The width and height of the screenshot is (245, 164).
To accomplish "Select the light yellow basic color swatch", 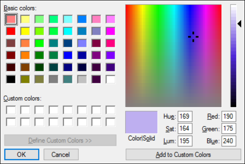I will pos(25,19).
